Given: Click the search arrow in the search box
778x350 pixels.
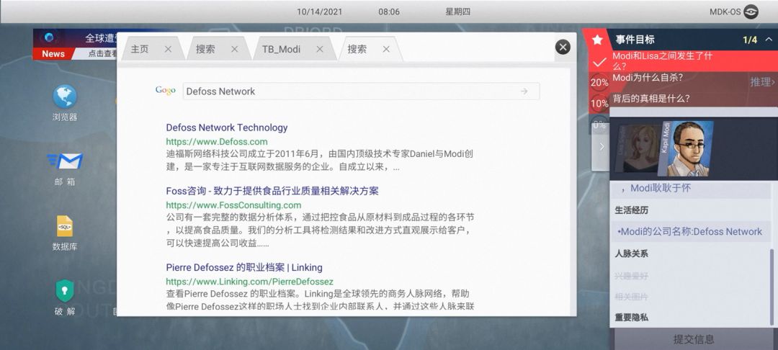Looking at the screenshot, I should (x=524, y=91).
